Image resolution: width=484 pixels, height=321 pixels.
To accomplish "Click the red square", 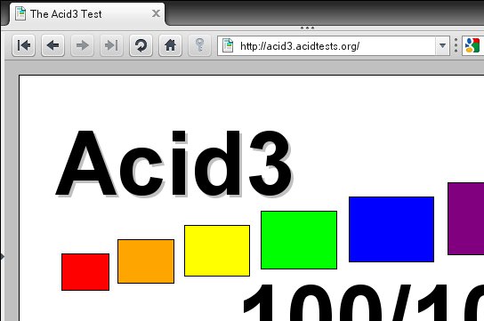I will (x=85, y=272).
